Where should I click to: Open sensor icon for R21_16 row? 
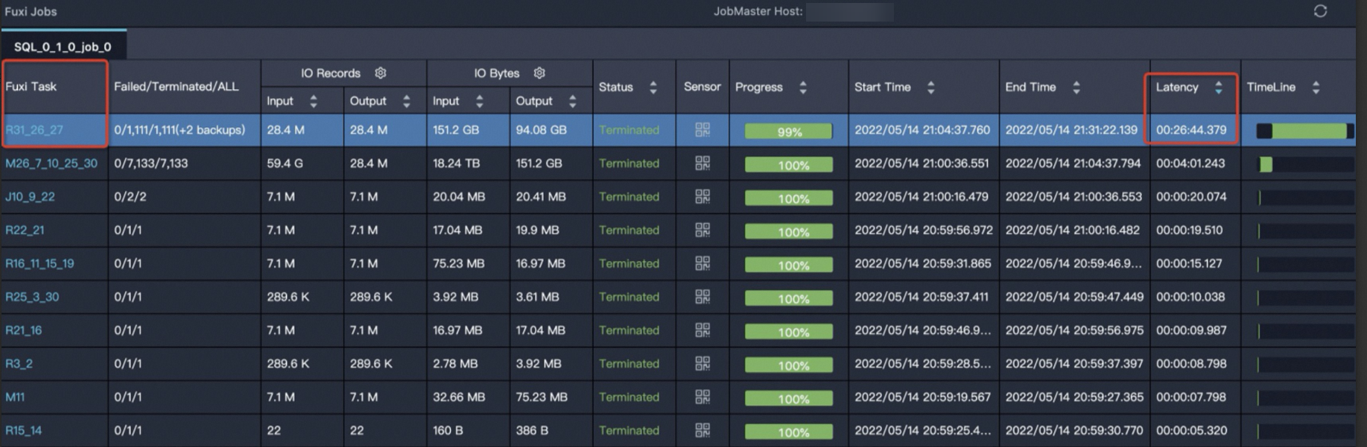click(702, 330)
